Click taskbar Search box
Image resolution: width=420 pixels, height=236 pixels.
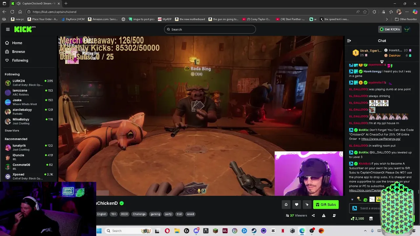[x=128, y=231]
